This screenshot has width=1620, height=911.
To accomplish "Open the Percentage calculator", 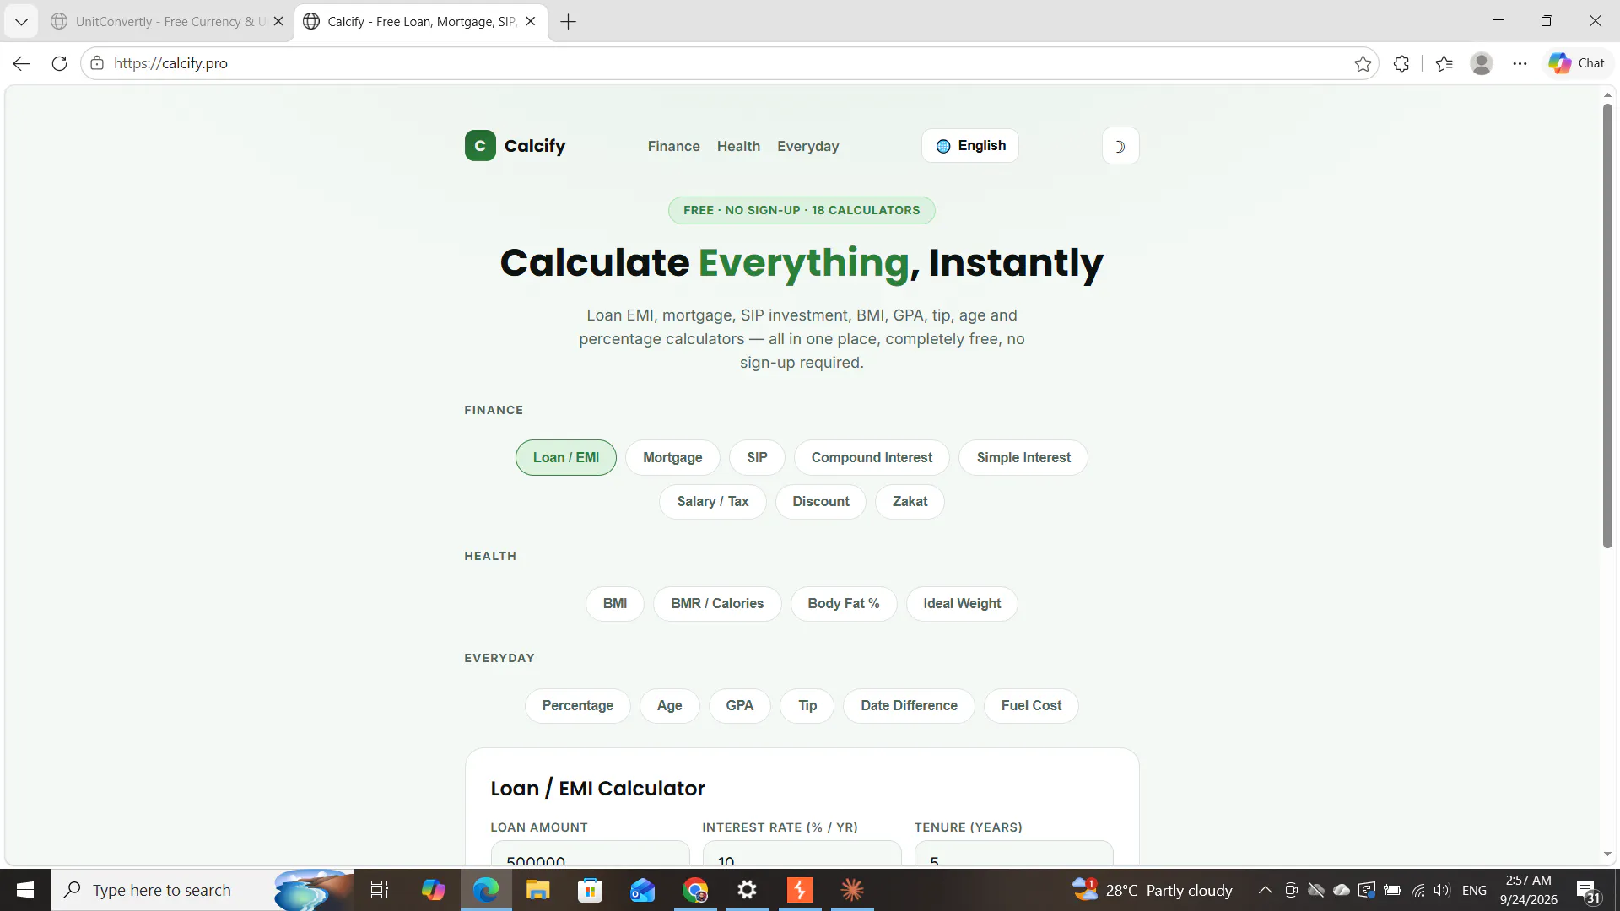I will 577,705.
